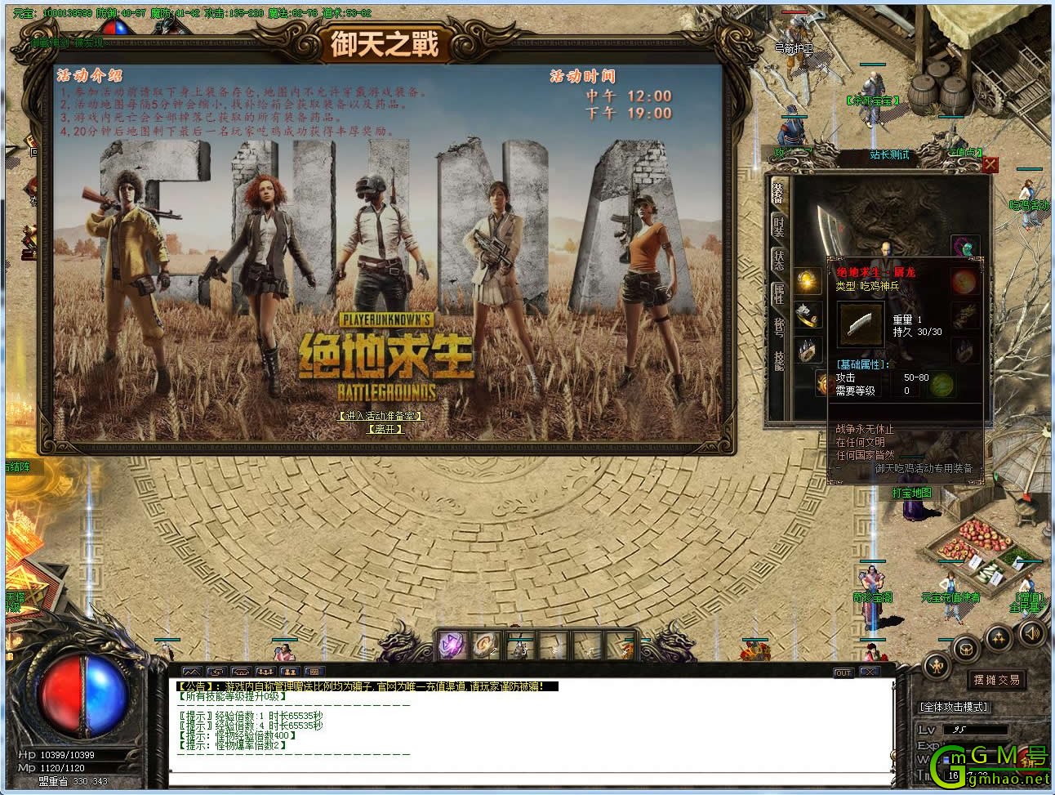Use the purple crystal quick-slot item
This screenshot has width=1055, height=795.
(452, 645)
